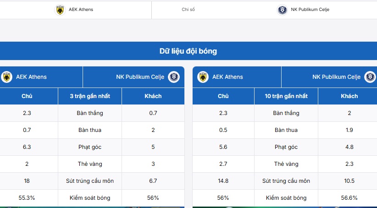The image size is (377, 208).
Task: Click AEK Athens name in 3-match table
Action: [31, 77]
